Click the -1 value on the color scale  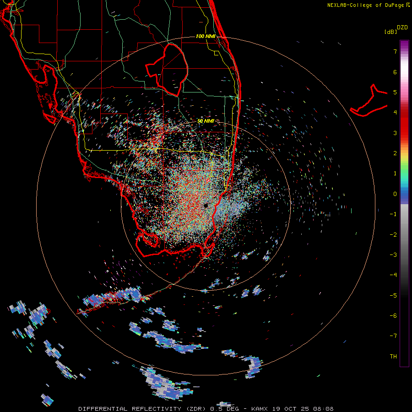(393, 214)
